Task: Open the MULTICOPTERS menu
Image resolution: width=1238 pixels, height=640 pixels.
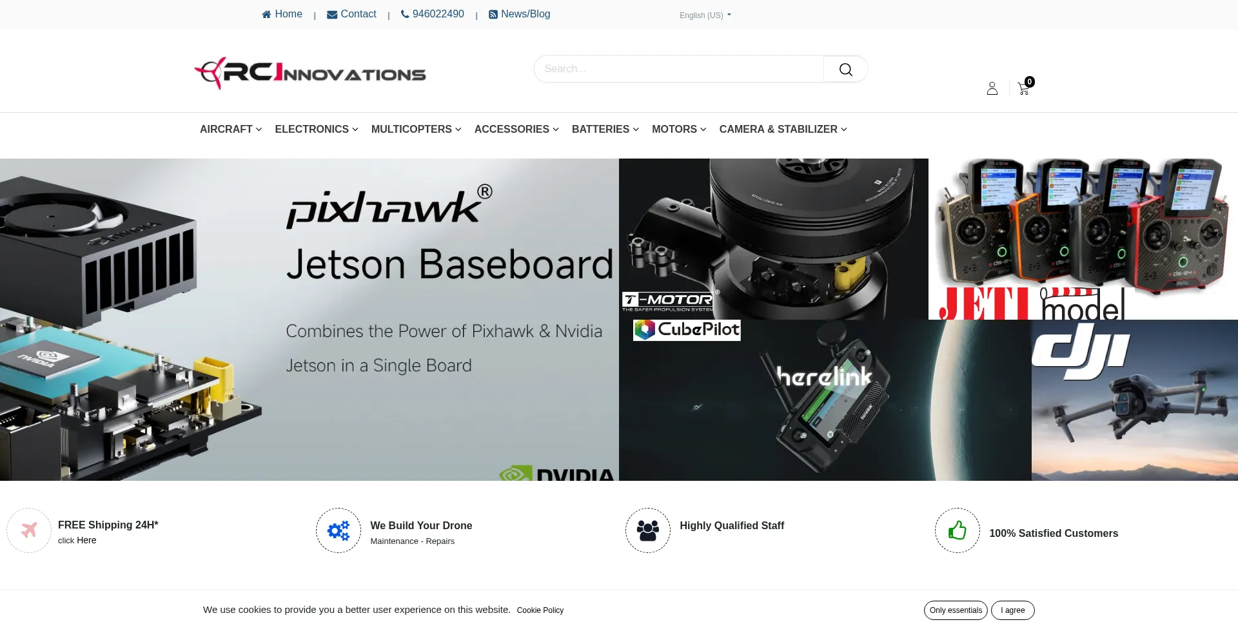Action: (x=417, y=129)
